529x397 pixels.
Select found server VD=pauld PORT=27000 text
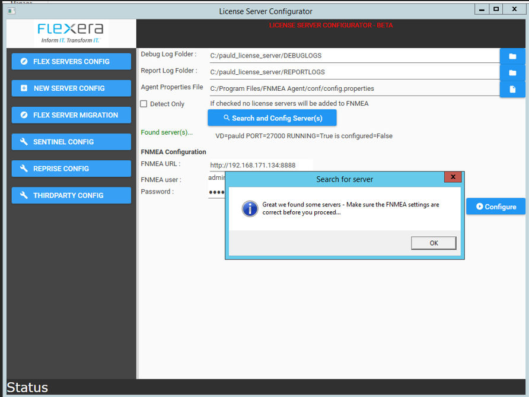(304, 136)
